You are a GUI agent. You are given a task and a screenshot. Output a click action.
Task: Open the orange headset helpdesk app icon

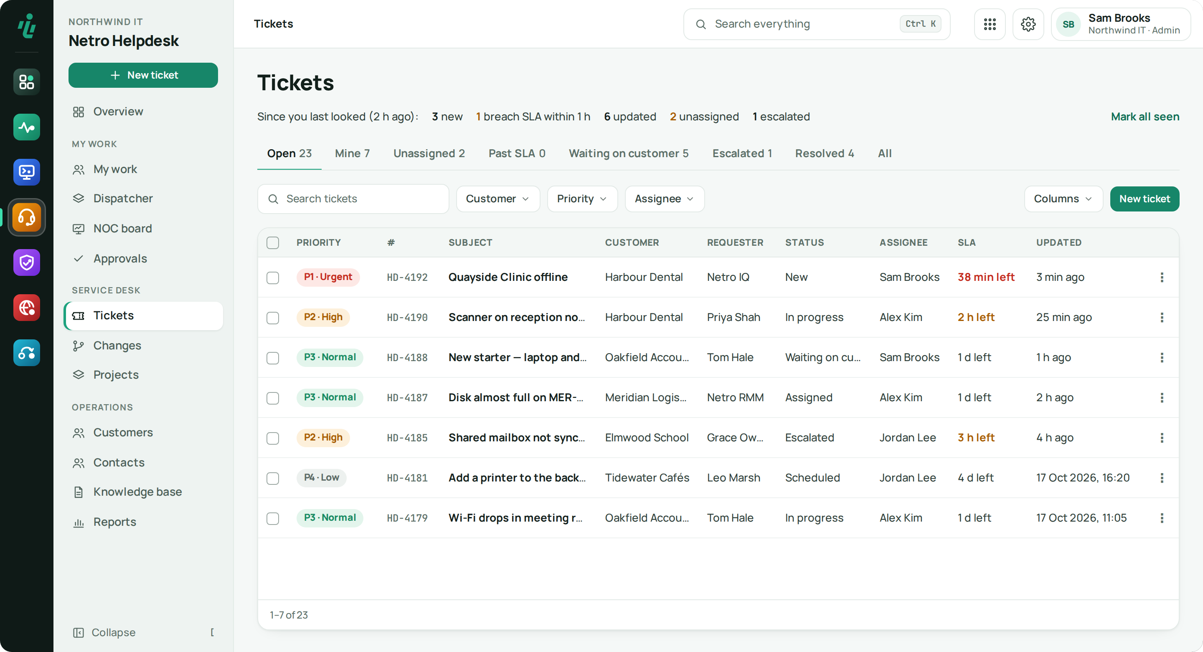(x=27, y=217)
